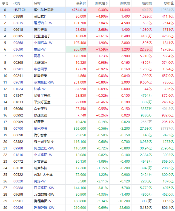Open stock link 网易-S

[x=39, y=56]
